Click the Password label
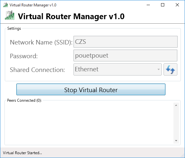This screenshot has height=158, width=185. coord(24,56)
